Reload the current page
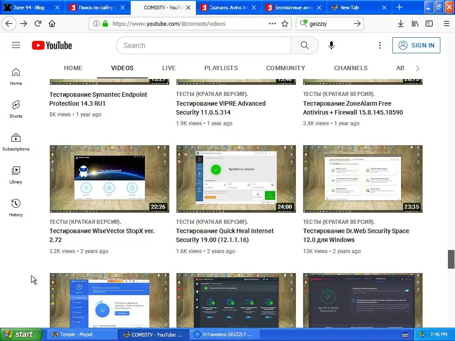455x341 pixels. click(x=38, y=24)
